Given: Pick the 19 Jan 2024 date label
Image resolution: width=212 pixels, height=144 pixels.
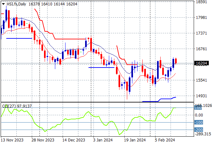Looking at the screenshot, I should click(x=135, y=140).
